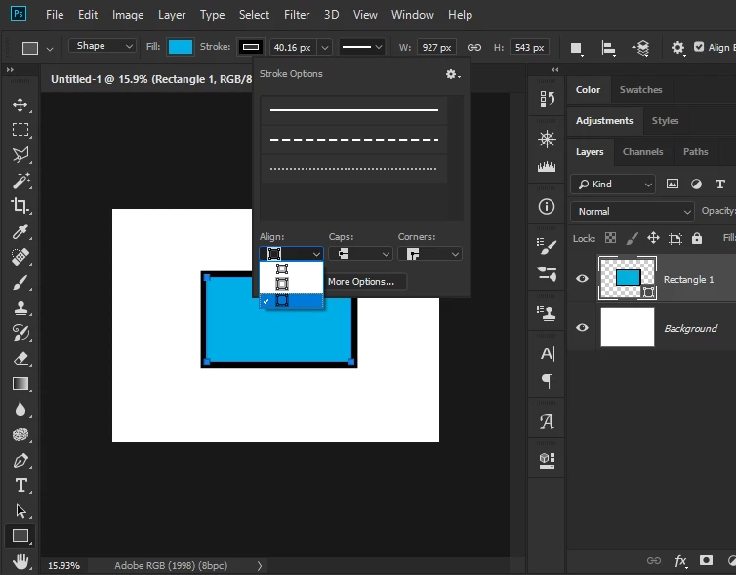The image size is (736, 575).
Task: Hide the Background layer
Action: coord(582,327)
